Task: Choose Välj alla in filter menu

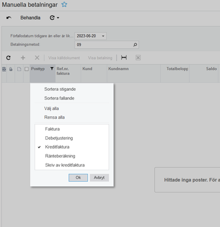Action: 51,108
